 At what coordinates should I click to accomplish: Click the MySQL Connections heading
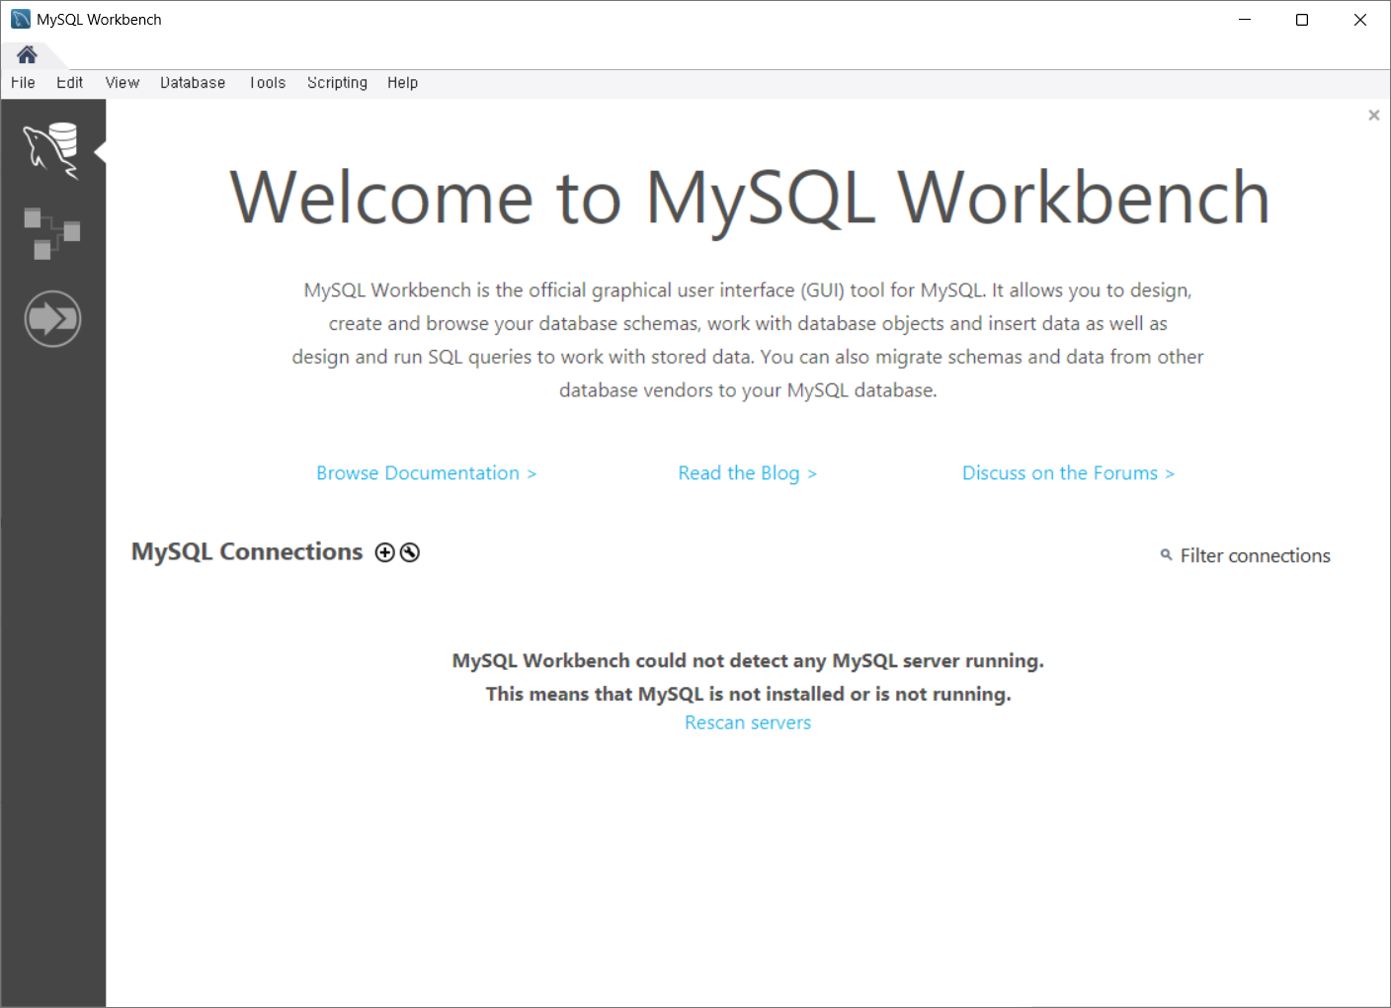coord(247,551)
